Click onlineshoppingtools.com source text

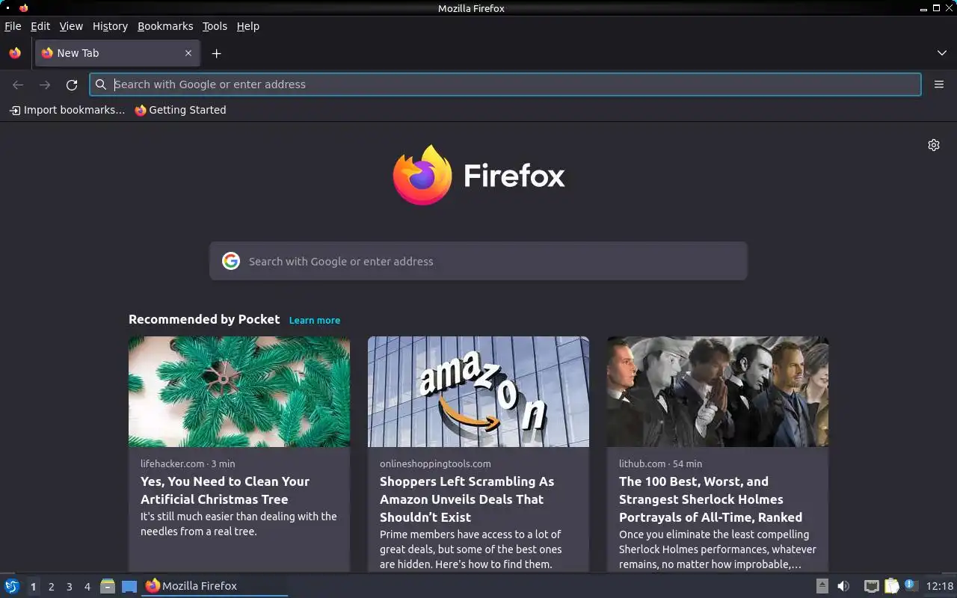pyautogui.click(x=435, y=463)
